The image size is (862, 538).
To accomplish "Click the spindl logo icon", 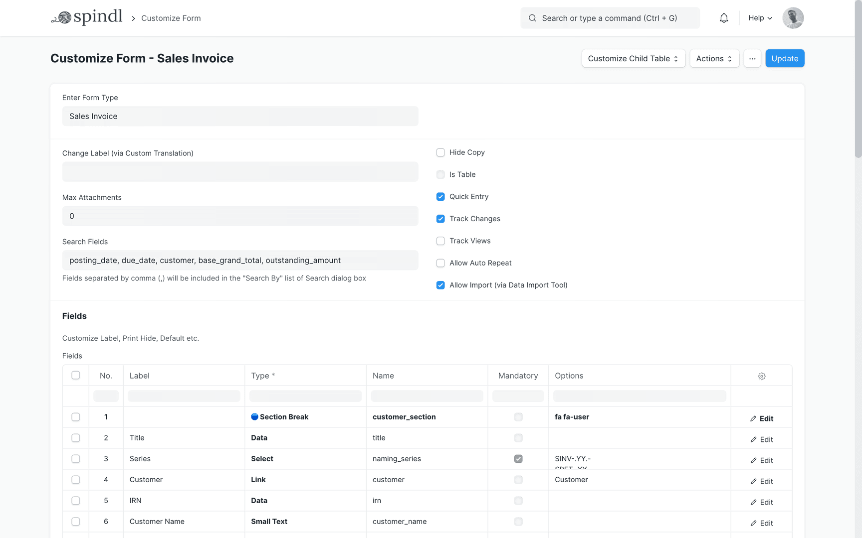I will 63,16.
